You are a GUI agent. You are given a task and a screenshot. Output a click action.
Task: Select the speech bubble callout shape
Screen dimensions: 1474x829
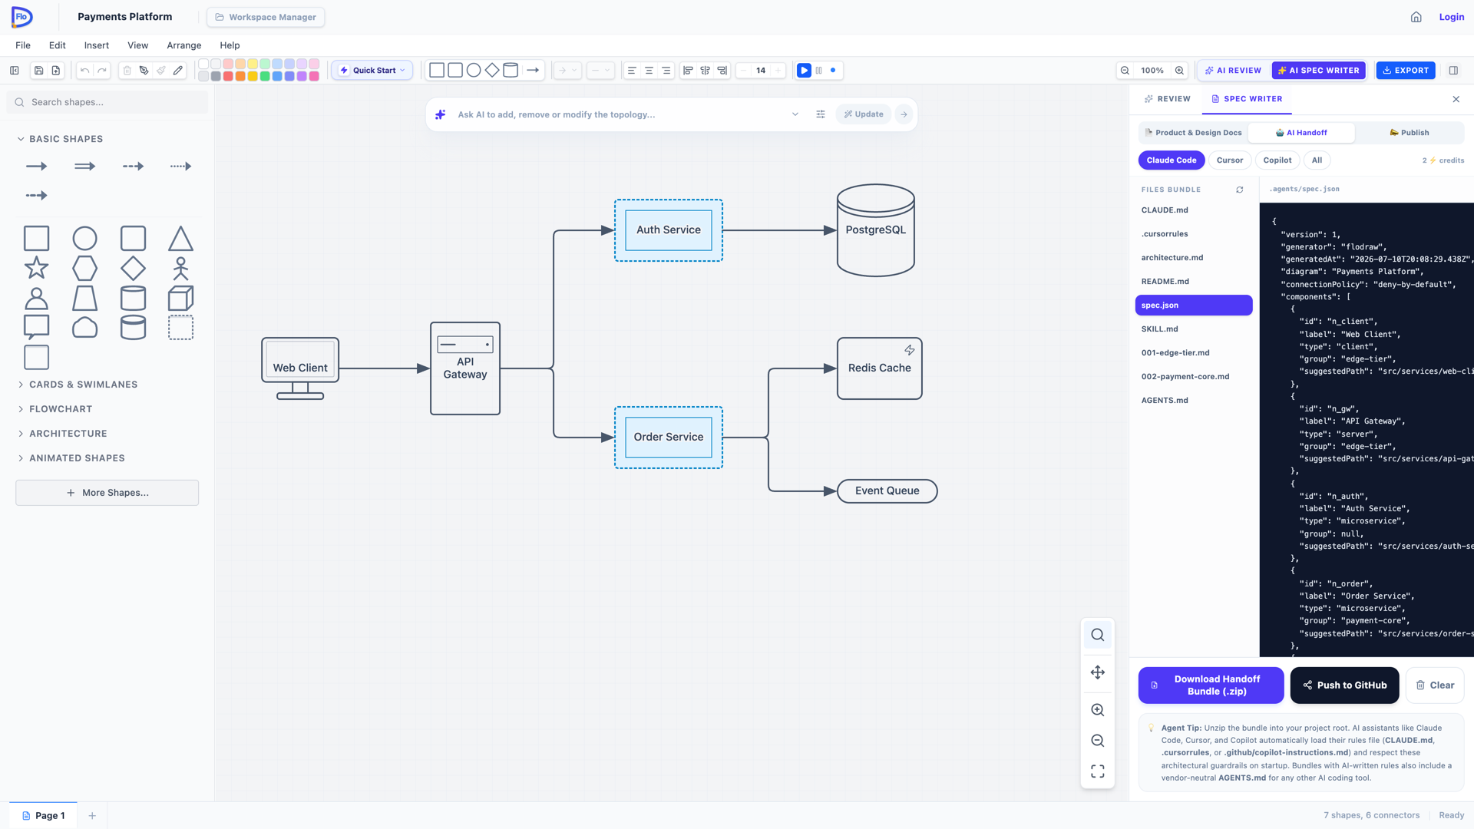36,327
